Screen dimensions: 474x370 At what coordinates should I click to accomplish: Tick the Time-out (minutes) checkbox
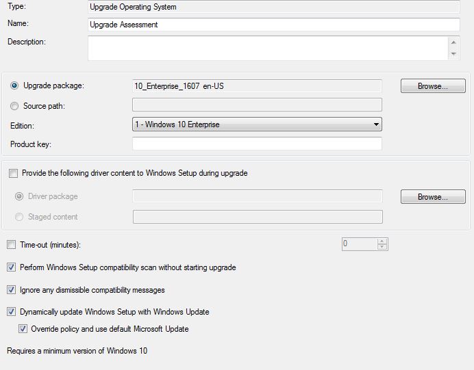point(11,244)
